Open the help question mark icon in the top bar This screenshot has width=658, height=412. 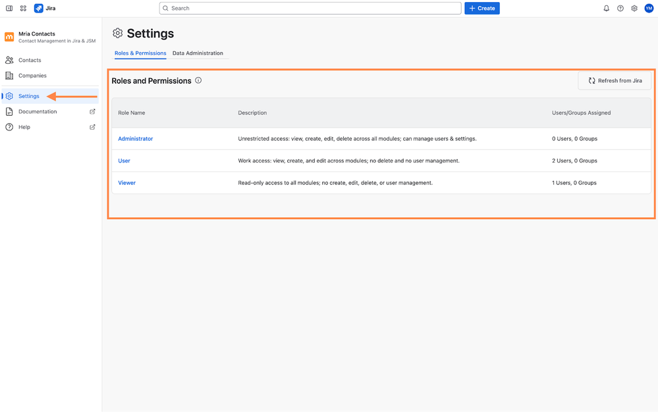620,9
